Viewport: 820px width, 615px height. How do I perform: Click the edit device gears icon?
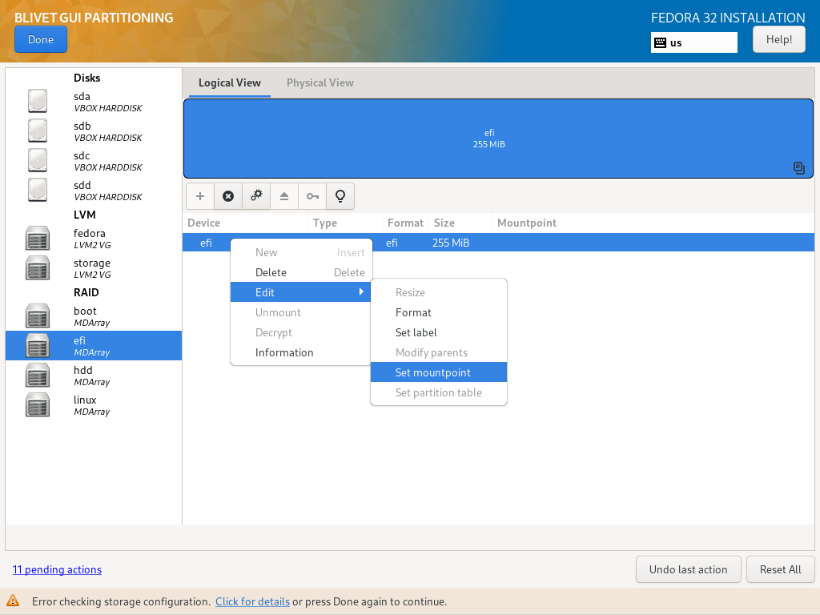pyautogui.click(x=256, y=196)
